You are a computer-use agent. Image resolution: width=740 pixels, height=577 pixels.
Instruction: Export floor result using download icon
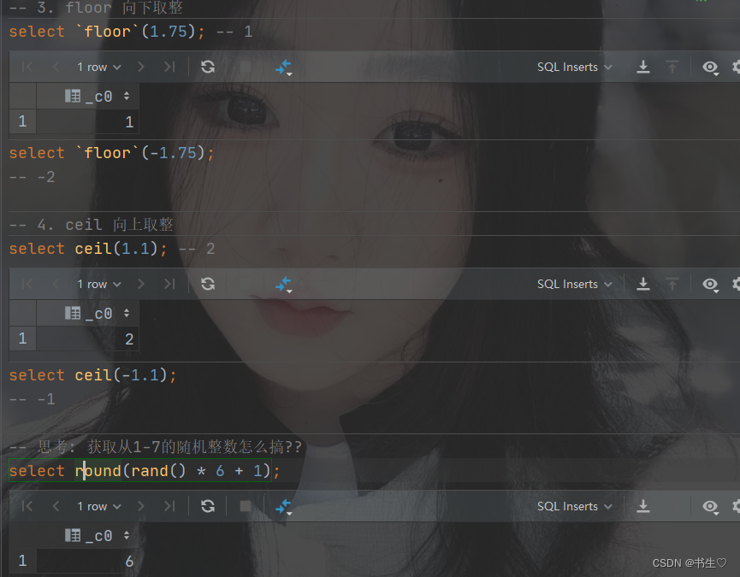pyautogui.click(x=642, y=67)
